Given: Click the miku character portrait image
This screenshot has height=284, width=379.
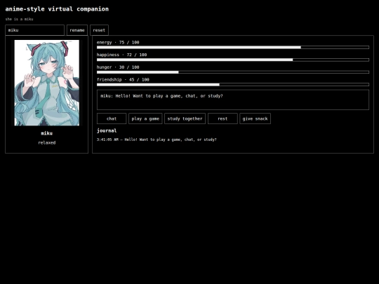Looking at the screenshot, I should pyautogui.click(x=46, y=83).
